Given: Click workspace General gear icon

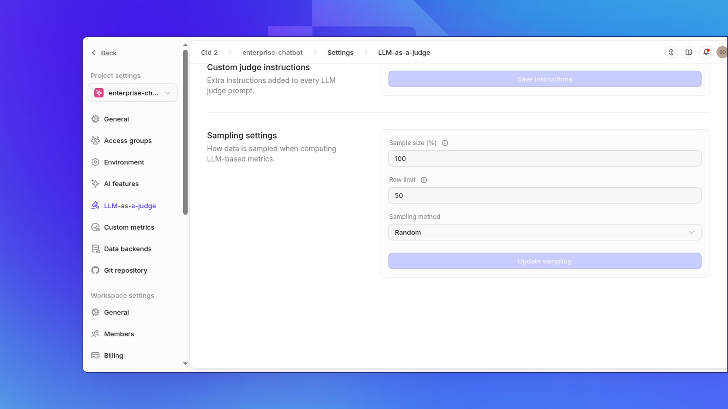Looking at the screenshot, I should coord(95,312).
